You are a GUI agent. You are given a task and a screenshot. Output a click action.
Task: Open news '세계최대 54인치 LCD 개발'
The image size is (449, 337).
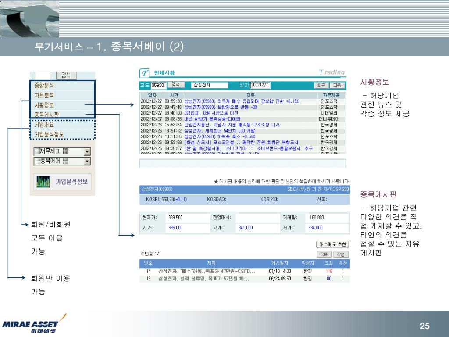tap(220, 131)
